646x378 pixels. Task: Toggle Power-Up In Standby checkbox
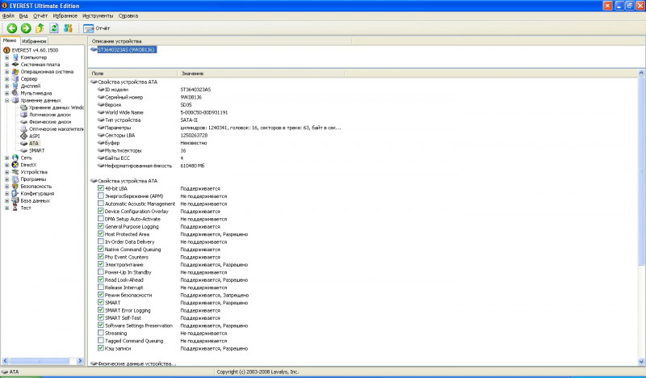[100, 272]
